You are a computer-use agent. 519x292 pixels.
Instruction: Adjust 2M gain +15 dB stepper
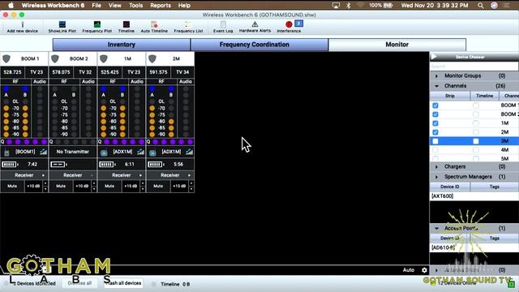point(191,186)
